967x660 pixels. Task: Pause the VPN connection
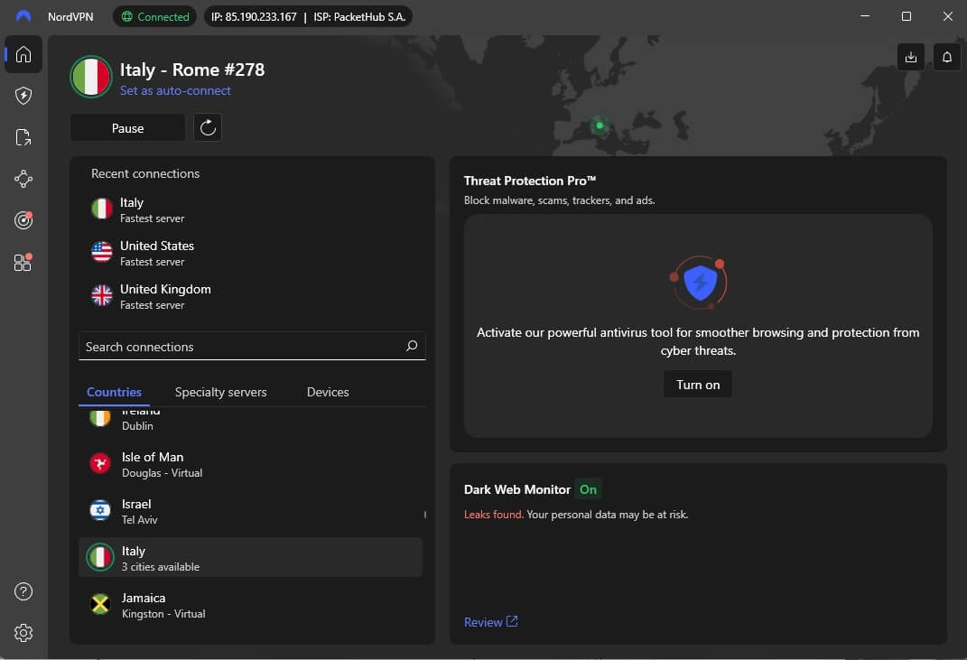coord(127,127)
